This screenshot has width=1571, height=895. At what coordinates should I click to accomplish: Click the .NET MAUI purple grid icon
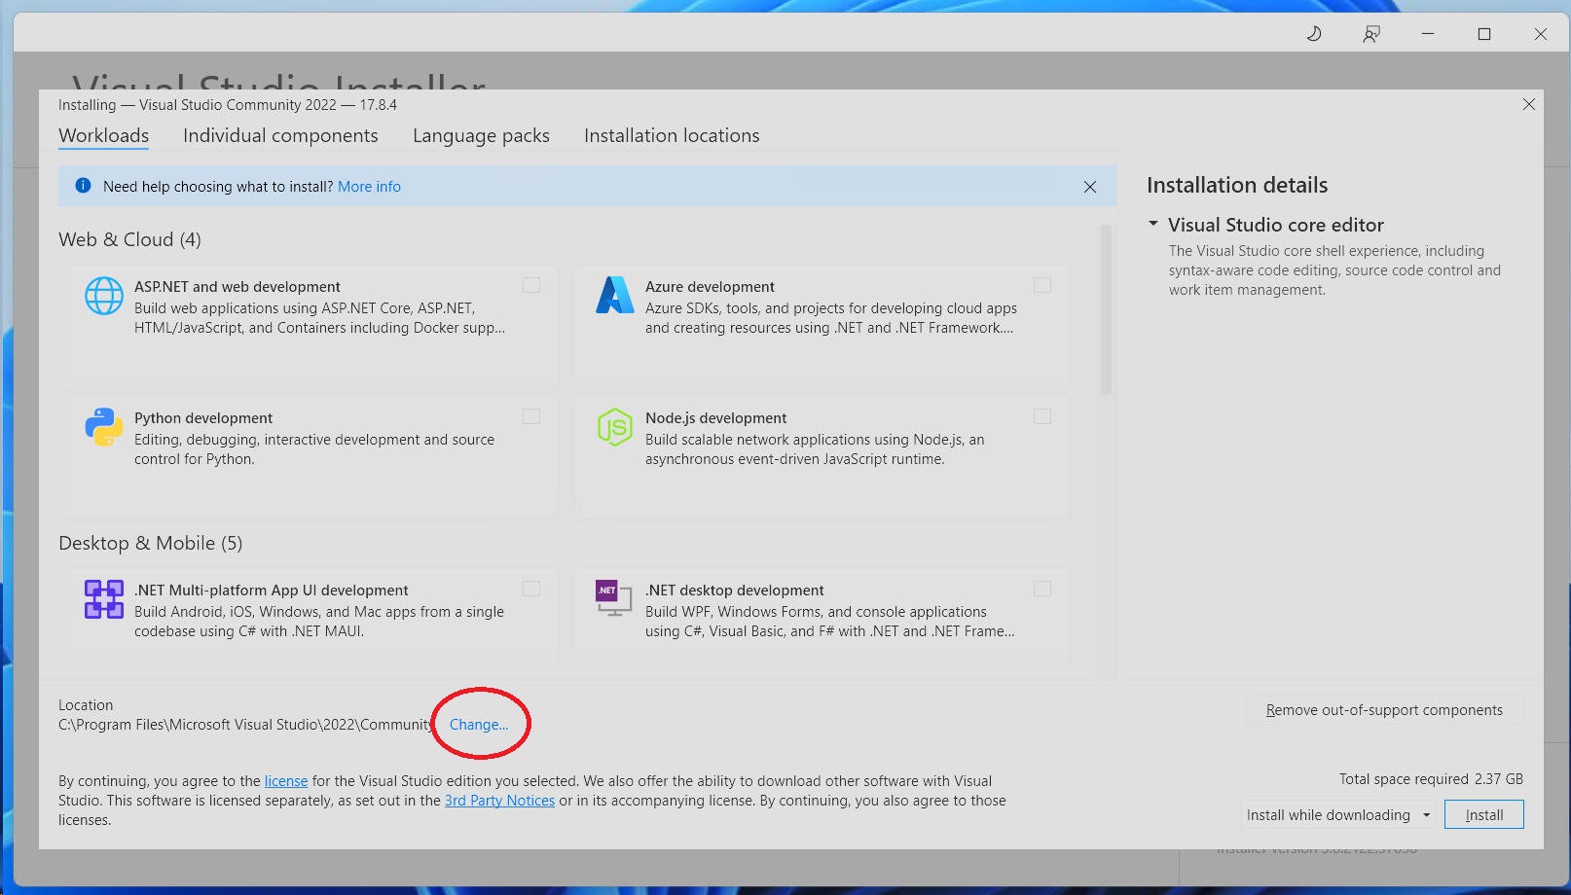(x=104, y=599)
